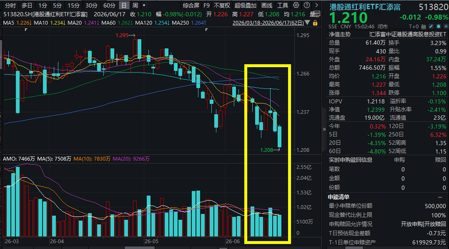
Task: Select the 60分 period tab
Action: tap(109, 5)
